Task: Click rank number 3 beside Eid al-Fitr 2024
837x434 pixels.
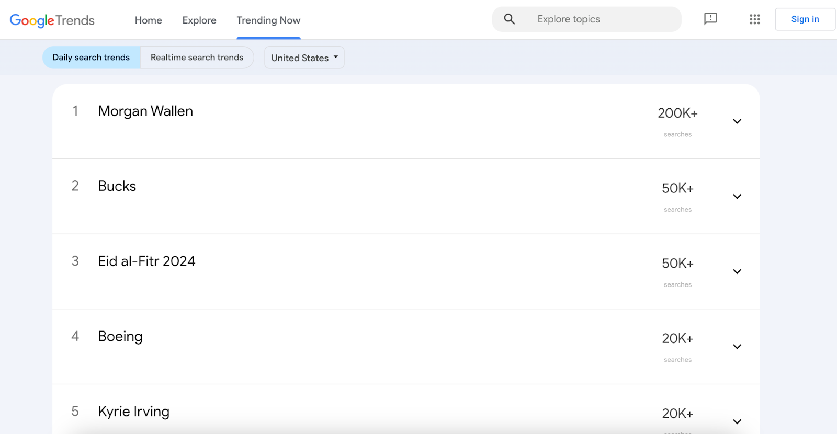Action: [75, 261]
